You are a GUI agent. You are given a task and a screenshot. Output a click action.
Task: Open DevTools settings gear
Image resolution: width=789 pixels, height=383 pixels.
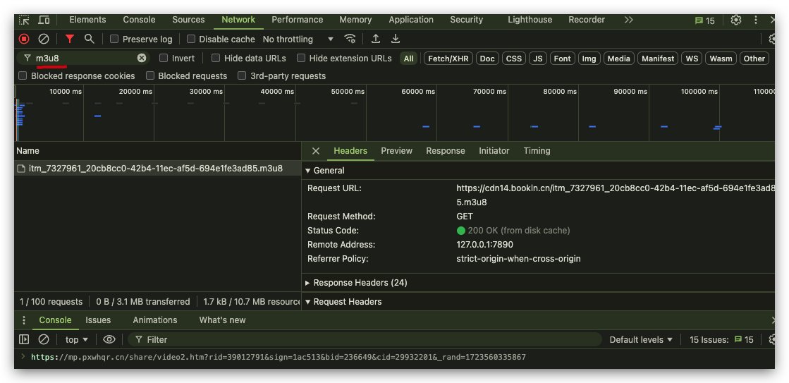[x=735, y=20]
